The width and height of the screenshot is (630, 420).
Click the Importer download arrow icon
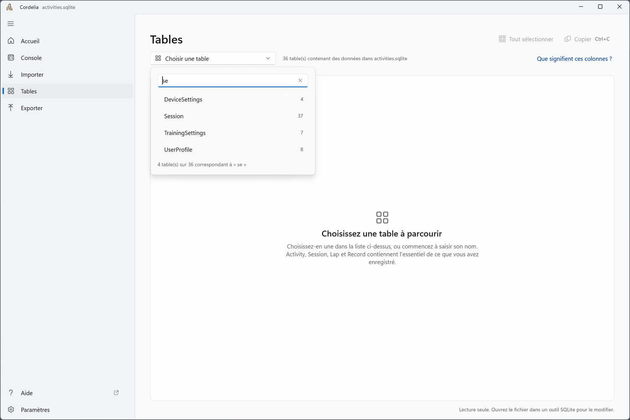coord(11,74)
